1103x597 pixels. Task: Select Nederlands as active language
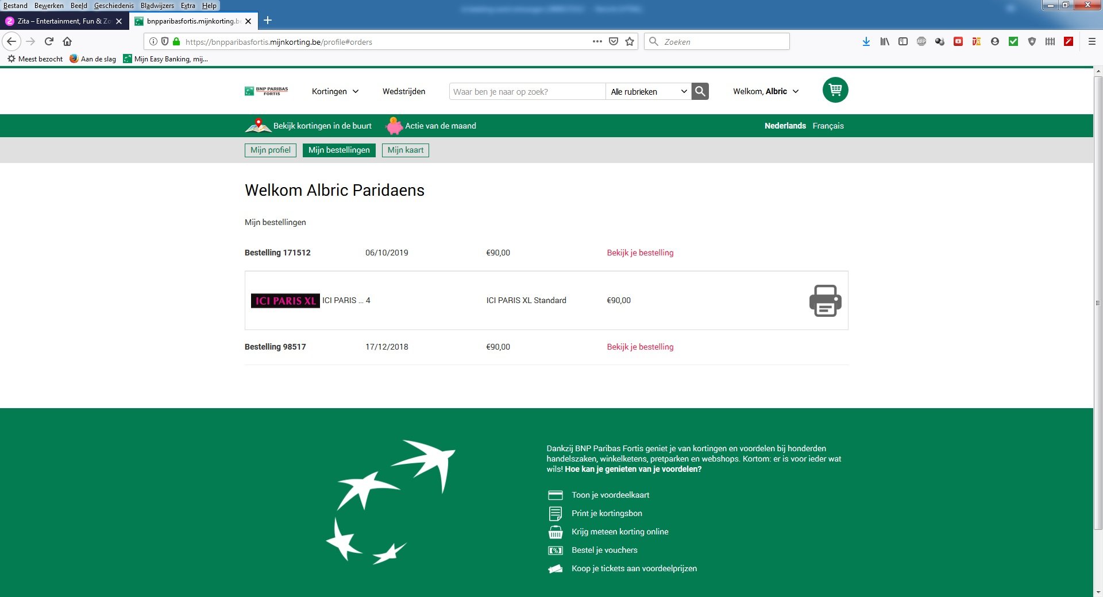click(x=785, y=126)
